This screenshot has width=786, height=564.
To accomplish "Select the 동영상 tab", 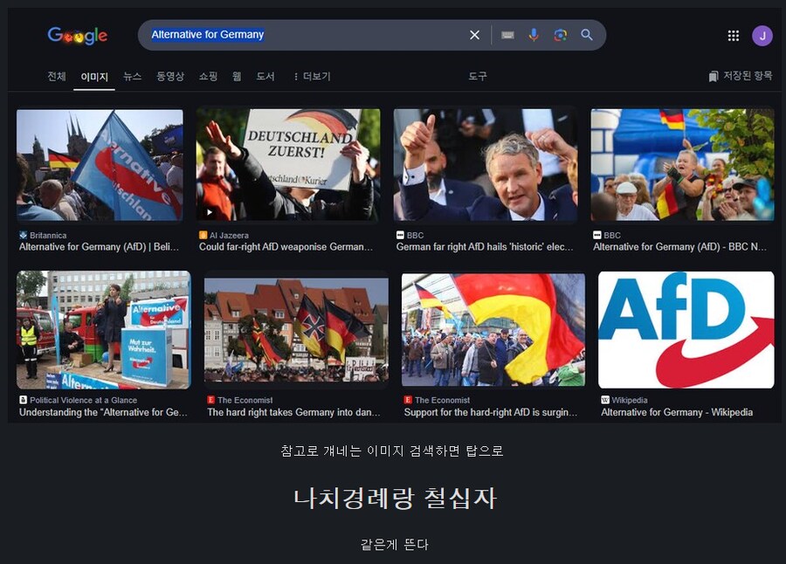I will pyautogui.click(x=170, y=77).
